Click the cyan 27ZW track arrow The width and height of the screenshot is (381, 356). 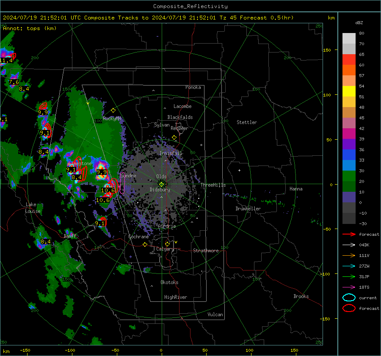pos(349,266)
